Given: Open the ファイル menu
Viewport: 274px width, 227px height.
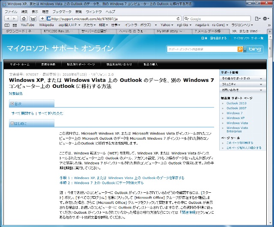Looking at the screenshot, I should [11, 12].
